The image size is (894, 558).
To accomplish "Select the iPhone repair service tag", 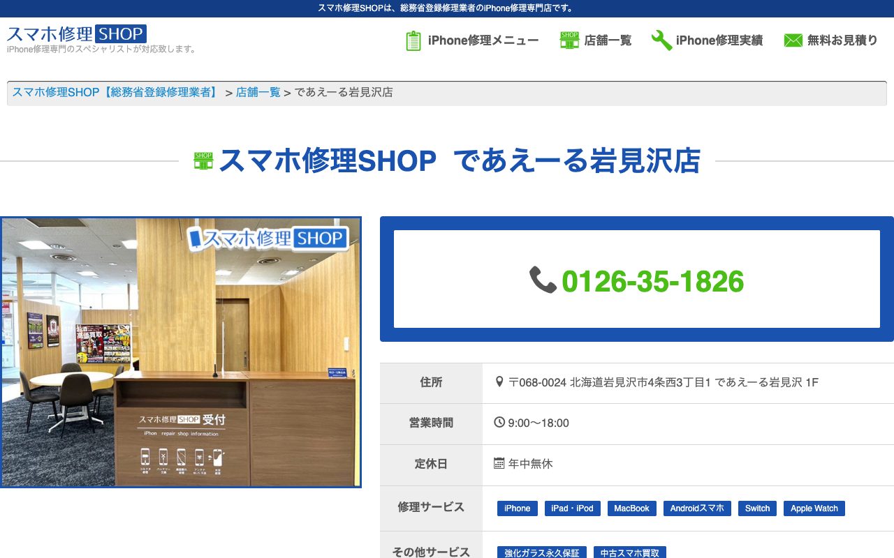I will click(518, 508).
